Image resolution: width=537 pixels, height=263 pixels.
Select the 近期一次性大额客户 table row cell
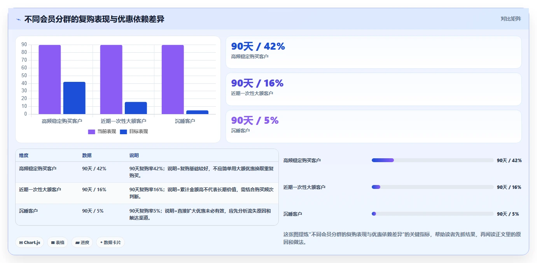40,190
